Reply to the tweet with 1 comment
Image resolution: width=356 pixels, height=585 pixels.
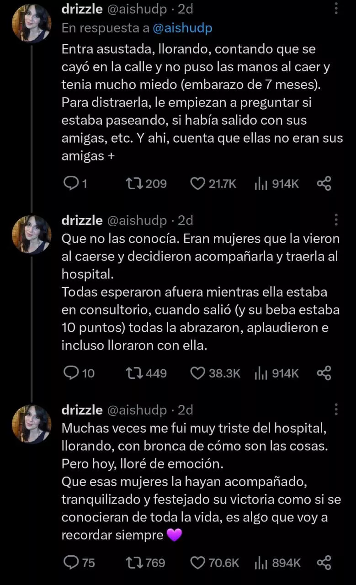coord(71,184)
